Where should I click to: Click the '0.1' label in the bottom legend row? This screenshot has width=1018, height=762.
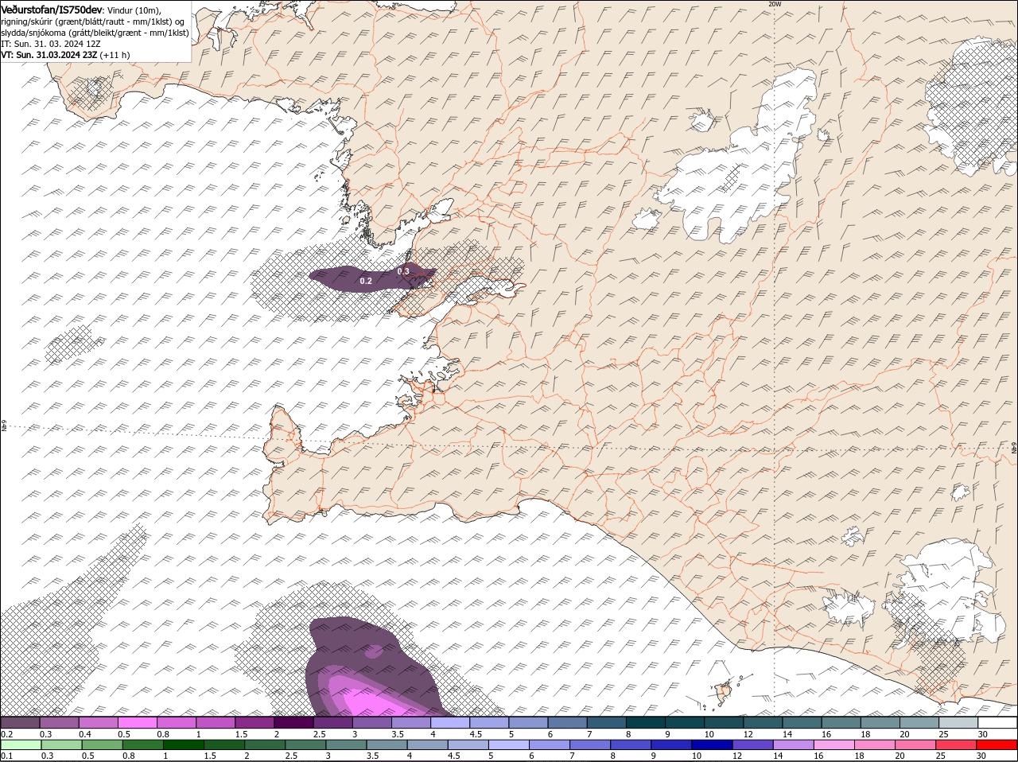6,756
